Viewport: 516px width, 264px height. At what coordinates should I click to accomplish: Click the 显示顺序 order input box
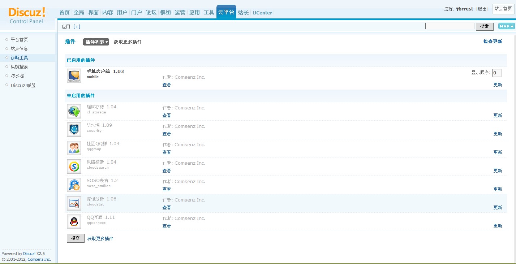pyautogui.click(x=496, y=73)
